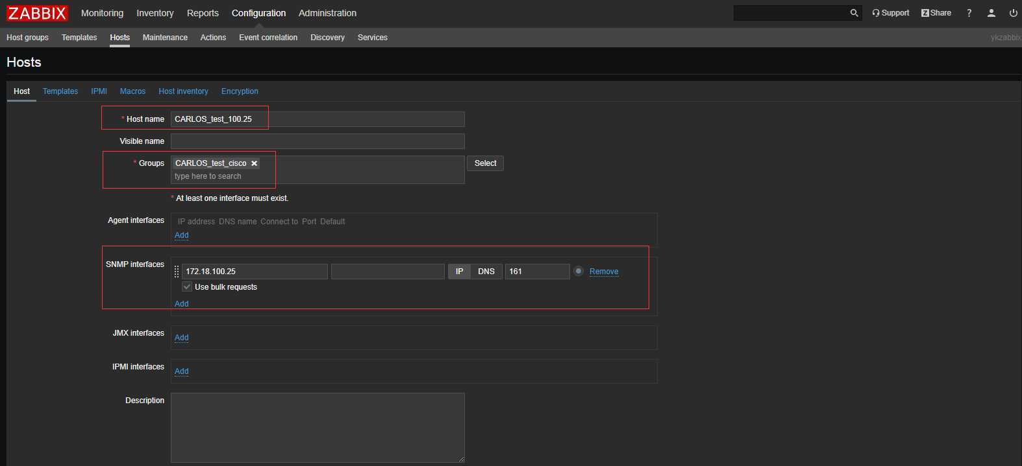Go to Discovery submenu
The image size is (1022, 466).
pyautogui.click(x=327, y=38)
